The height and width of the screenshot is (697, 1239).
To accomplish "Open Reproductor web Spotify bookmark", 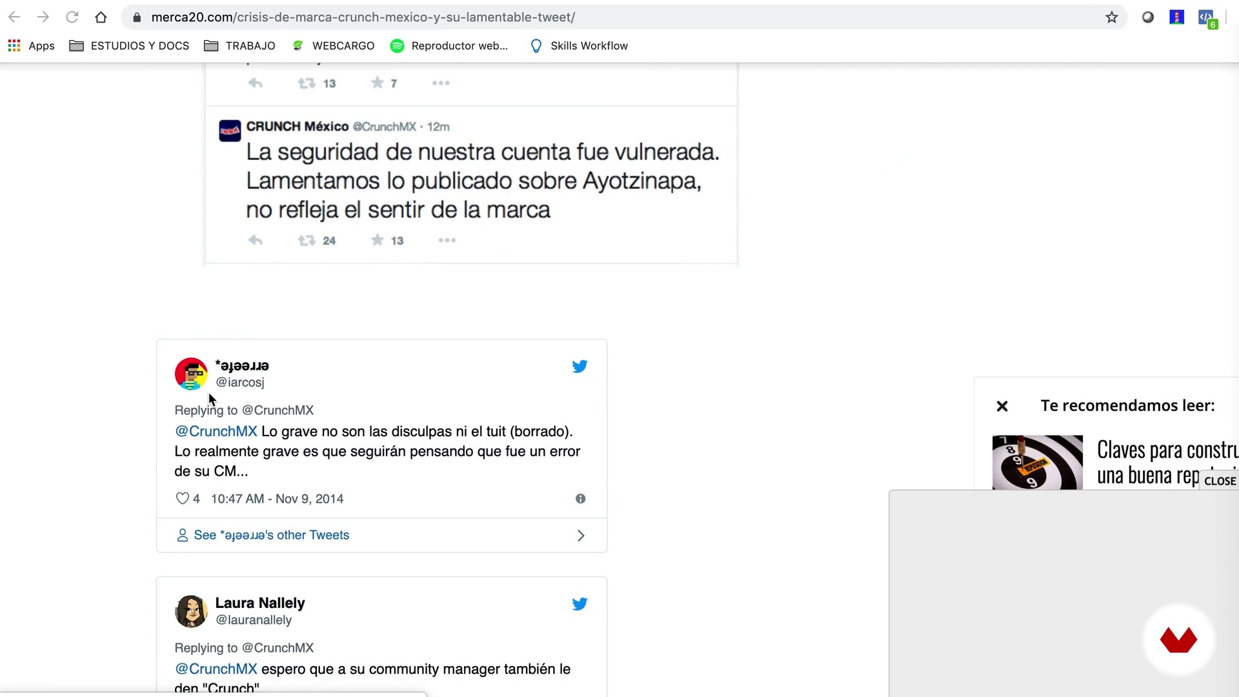I will (x=449, y=46).
